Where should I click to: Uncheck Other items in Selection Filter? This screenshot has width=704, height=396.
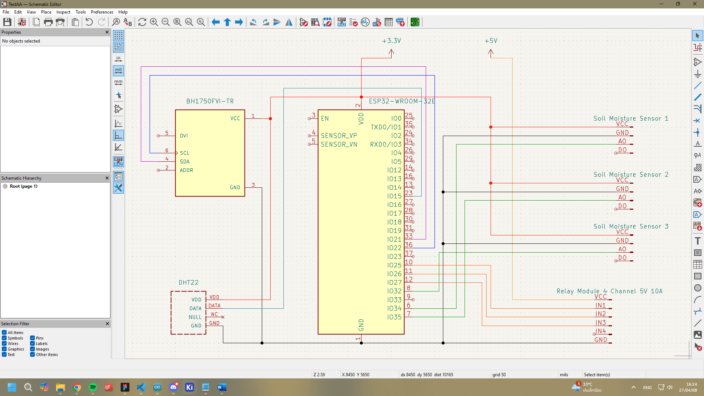[32, 355]
